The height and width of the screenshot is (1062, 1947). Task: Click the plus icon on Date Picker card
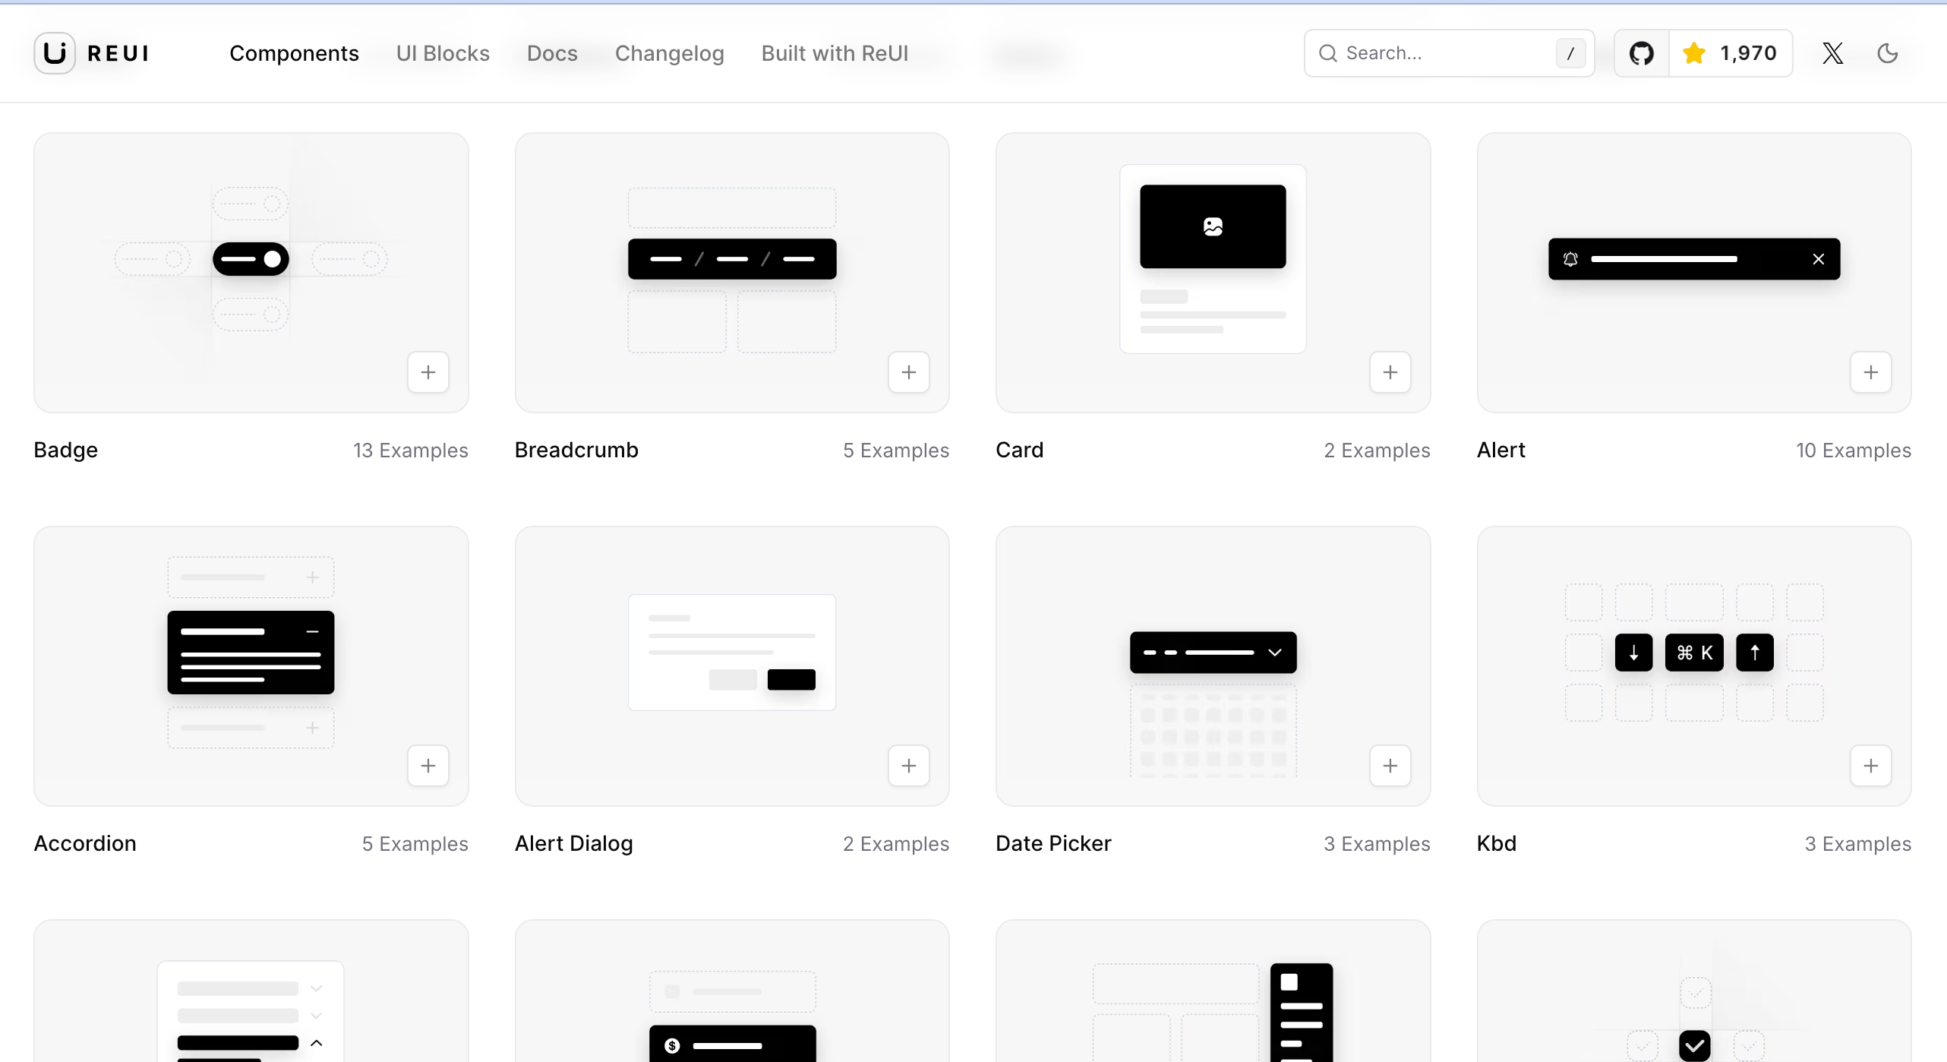pyautogui.click(x=1390, y=766)
